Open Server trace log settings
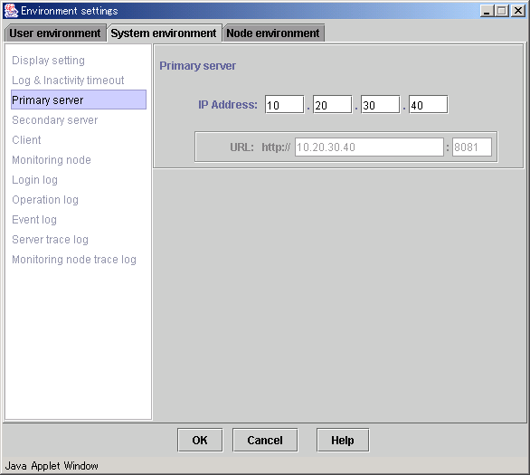Viewport: 530px width, 475px height. (50, 240)
